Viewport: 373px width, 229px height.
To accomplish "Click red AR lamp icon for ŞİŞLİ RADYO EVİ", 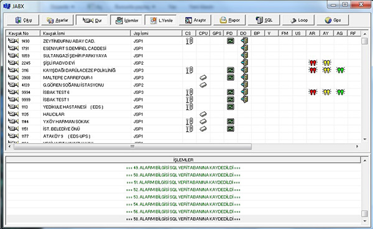I will pyautogui.click(x=313, y=63).
